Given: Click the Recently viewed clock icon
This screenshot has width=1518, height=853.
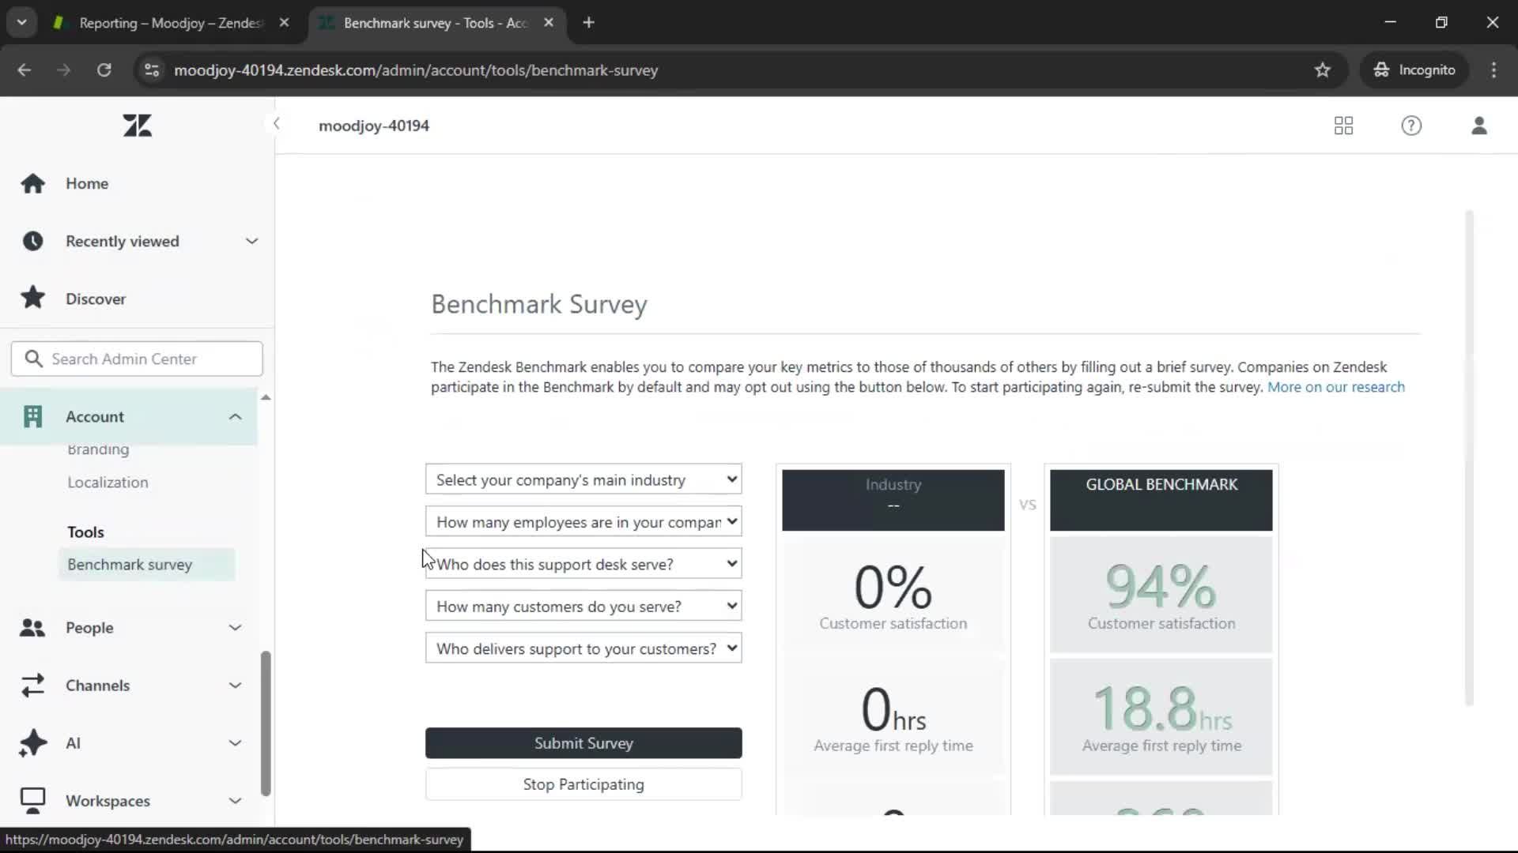Looking at the screenshot, I should [32, 241].
